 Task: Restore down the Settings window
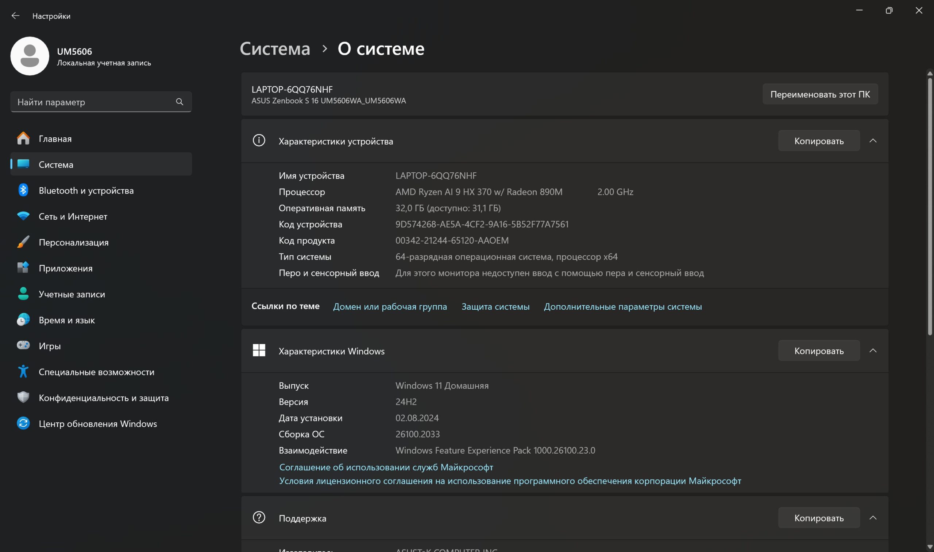click(x=889, y=11)
